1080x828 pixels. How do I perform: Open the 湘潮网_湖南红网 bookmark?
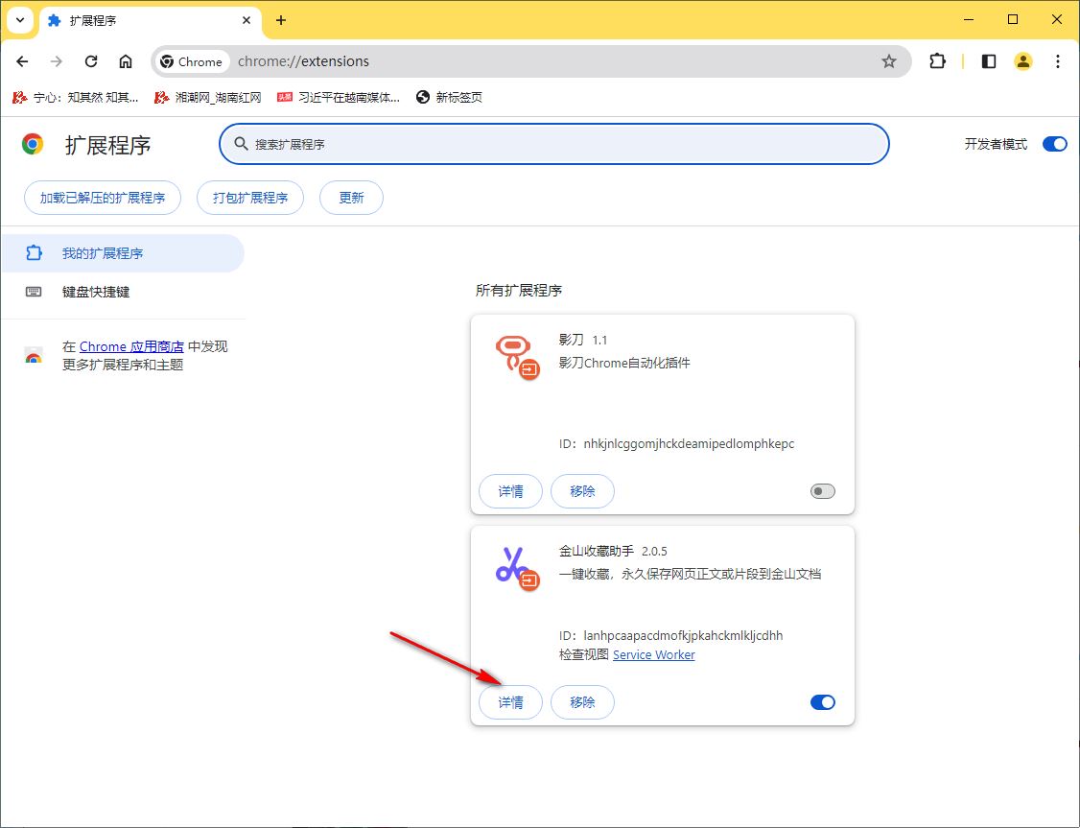click(208, 97)
